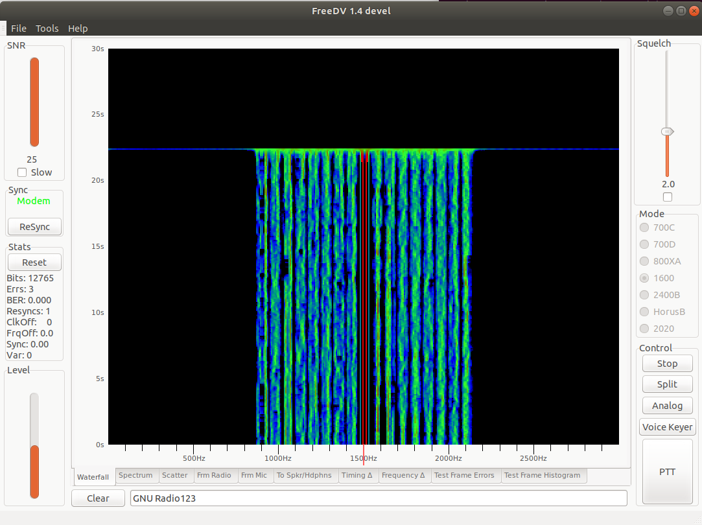
Task: Select the 800XA mode radio button
Action: click(644, 261)
